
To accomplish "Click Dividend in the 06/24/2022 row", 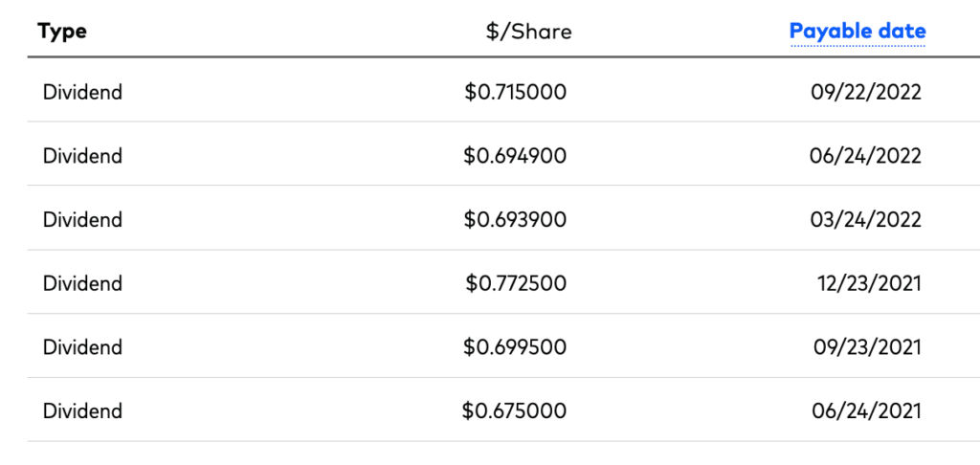I will pos(82,155).
